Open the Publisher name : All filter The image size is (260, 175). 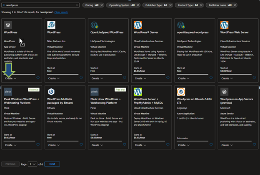coord(220,5)
